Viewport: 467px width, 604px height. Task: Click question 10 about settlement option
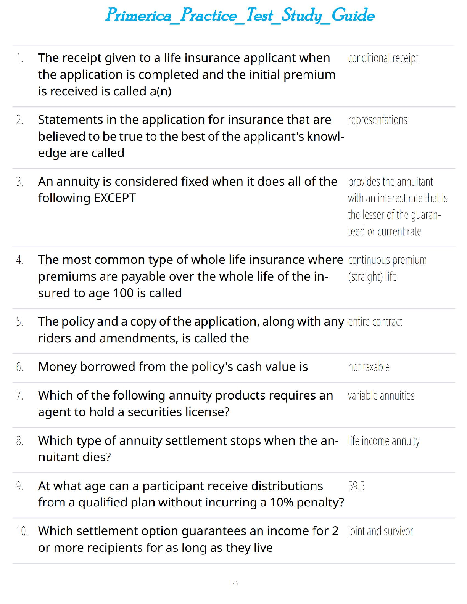(188, 539)
